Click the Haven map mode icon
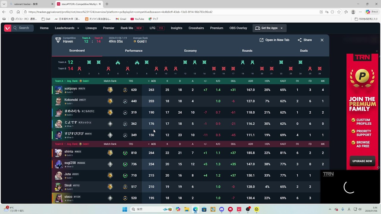 [58, 40]
